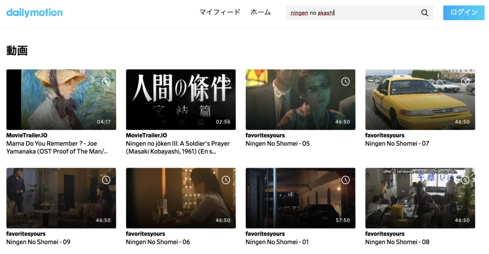Visit favoritesyours channel above Shomei - 08
The height and width of the screenshot is (254, 489).
point(385,234)
